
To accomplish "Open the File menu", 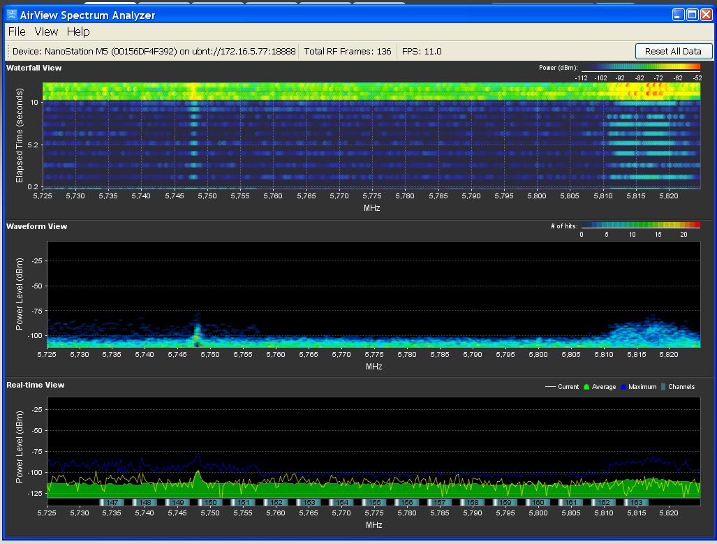I will click(17, 31).
